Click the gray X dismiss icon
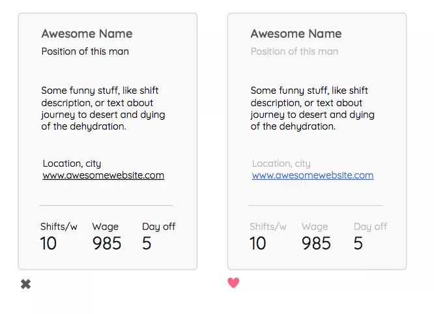The height and width of the screenshot is (314, 434). (x=25, y=284)
